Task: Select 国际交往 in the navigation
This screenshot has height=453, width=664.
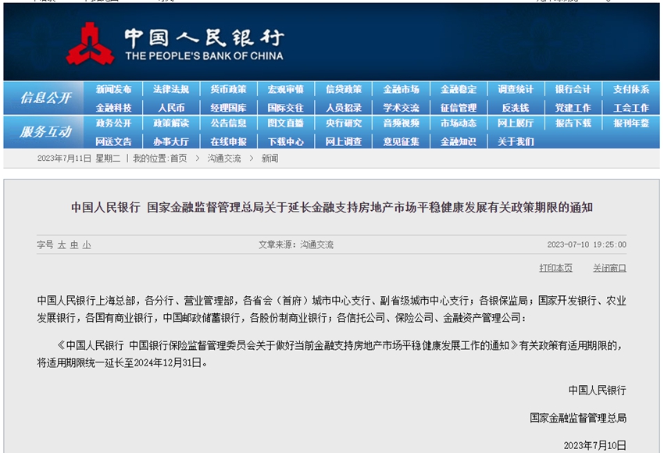Action: (285, 108)
